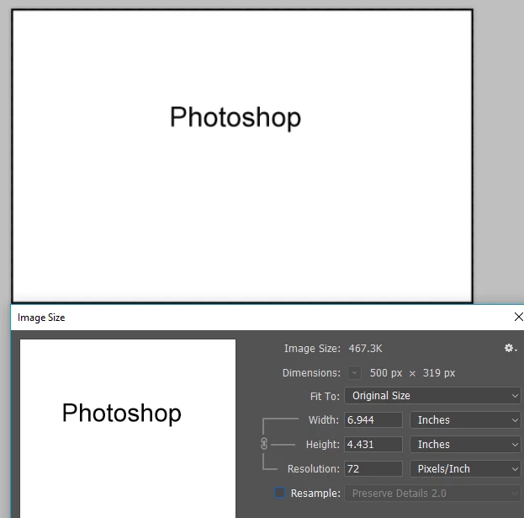Click the Width field showing 6.944
Viewport: 524px width, 518px height.
[x=373, y=420]
